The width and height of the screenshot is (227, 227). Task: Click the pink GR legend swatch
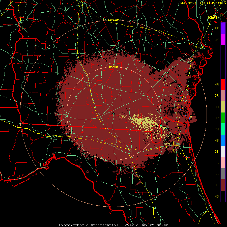click(x=223, y=96)
